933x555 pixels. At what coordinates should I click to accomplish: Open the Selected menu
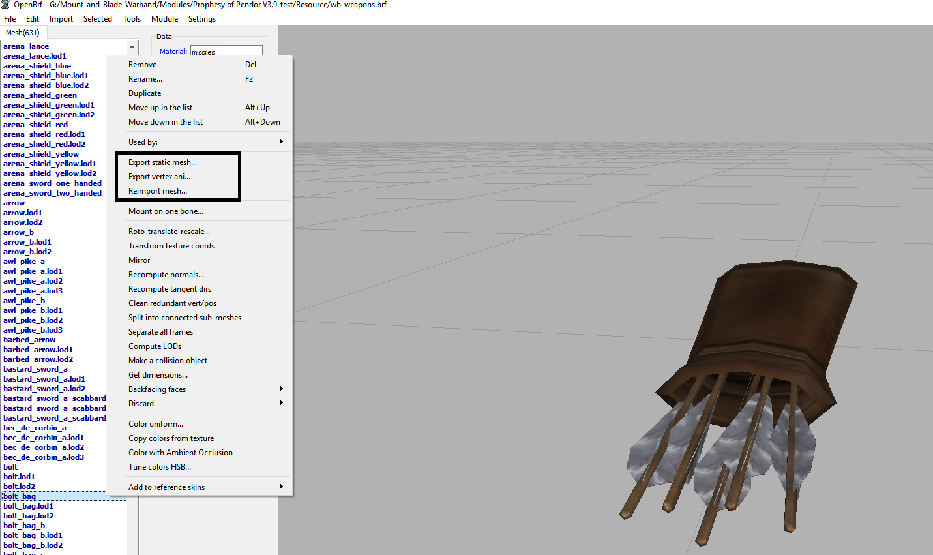pyautogui.click(x=98, y=19)
